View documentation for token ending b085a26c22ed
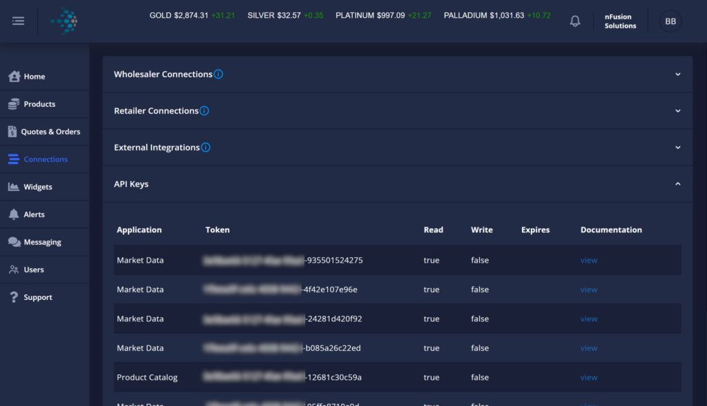Image resolution: width=707 pixels, height=406 pixels. (588, 348)
